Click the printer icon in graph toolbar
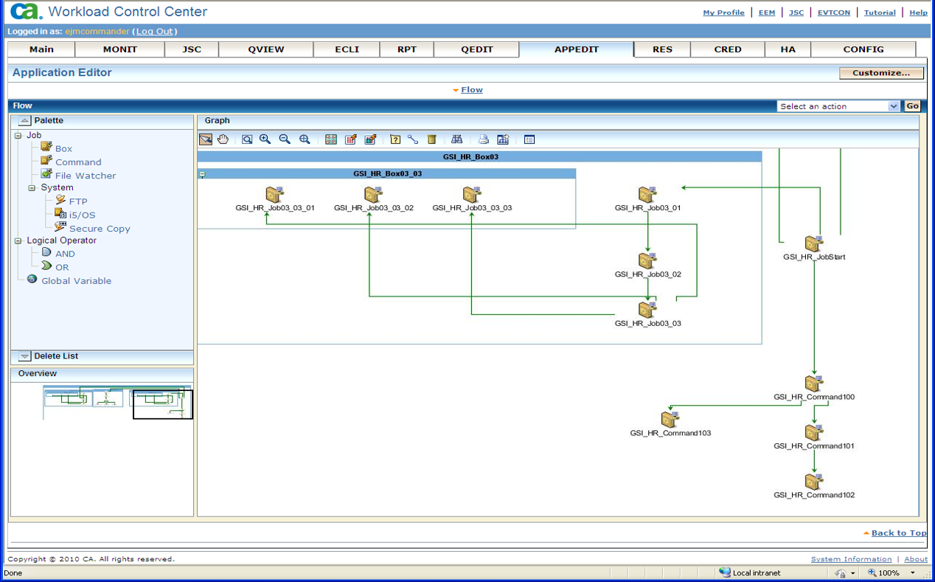The image size is (935, 582). pos(484,139)
